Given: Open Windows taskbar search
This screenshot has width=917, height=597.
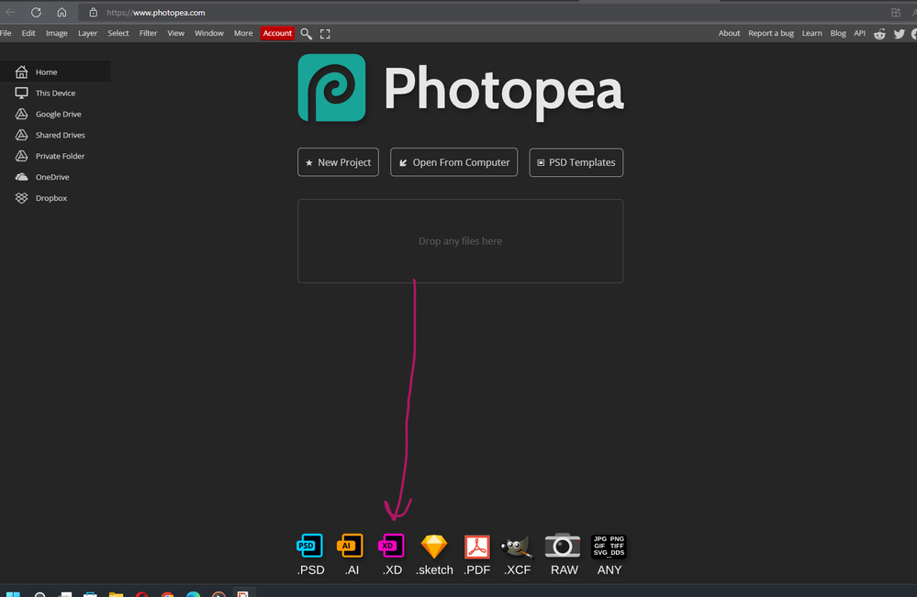Looking at the screenshot, I should [39, 594].
